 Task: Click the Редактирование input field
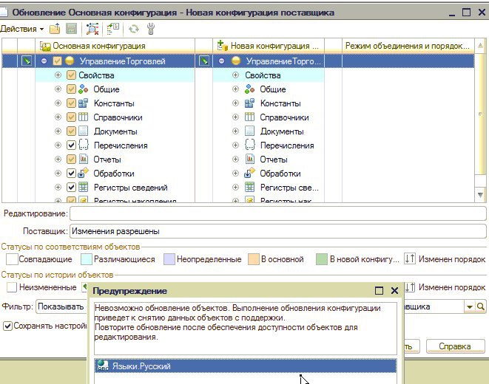[278, 213]
